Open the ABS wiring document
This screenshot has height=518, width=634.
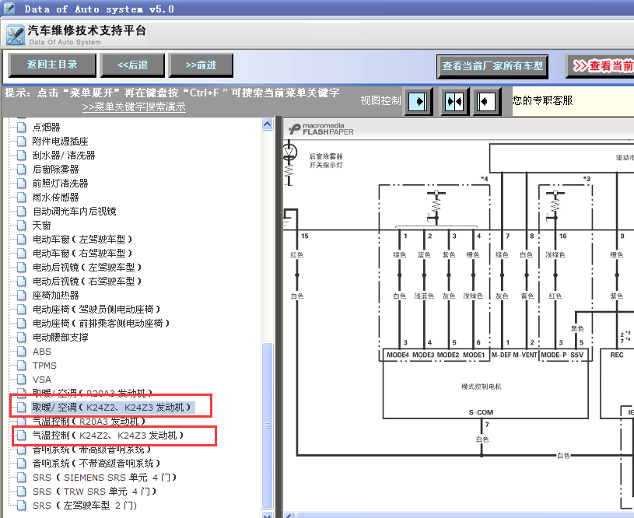42,352
